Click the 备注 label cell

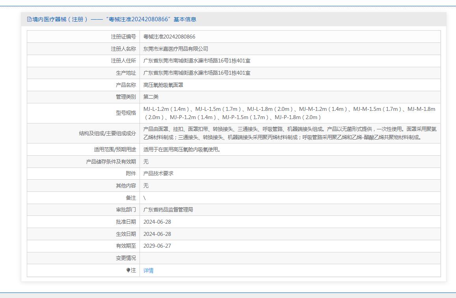click(84, 198)
